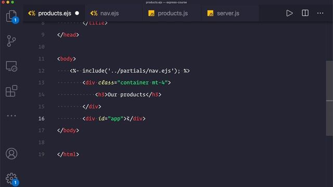Click the "container mt-4" class value
This screenshot has height=187, width=333.
click(142, 83)
